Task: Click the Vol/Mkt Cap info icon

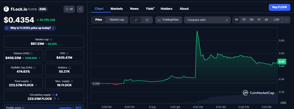Action: tap(34, 68)
